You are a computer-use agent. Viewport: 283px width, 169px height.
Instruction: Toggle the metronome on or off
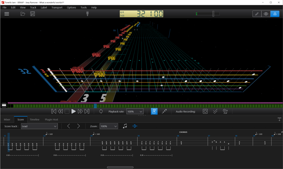click(154, 111)
